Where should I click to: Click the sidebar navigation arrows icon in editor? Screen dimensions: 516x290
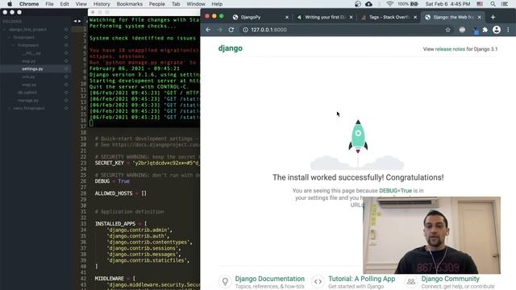(x=77, y=21)
